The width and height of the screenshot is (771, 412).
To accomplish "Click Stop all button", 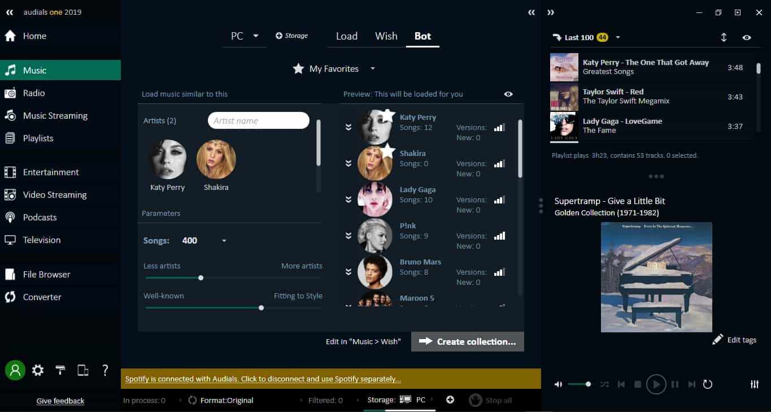I will [x=490, y=400].
